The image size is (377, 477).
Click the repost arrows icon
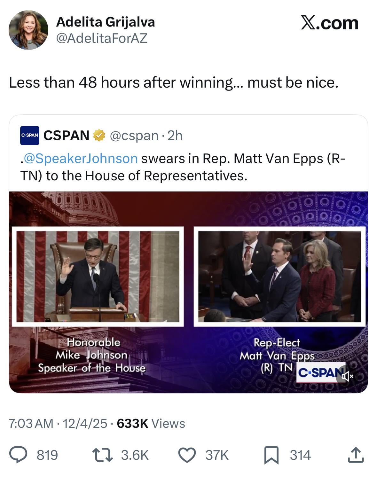tap(102, 455)
